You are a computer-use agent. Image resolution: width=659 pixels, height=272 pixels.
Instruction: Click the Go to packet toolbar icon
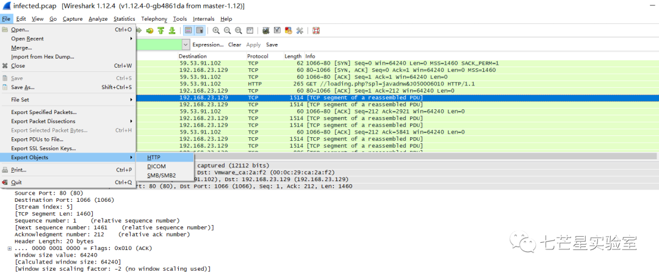point(150,30)
